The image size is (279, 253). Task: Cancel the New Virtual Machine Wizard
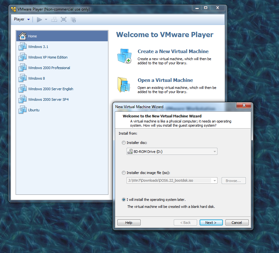237,223
